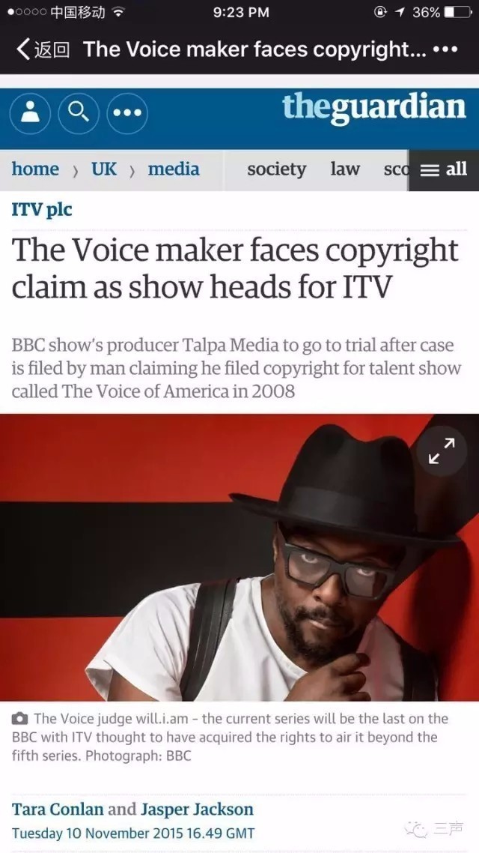The width and height of the screenshot is (479, 853).
Task: Tap the three-dot more options circle
Action: [x=127, y=113]
